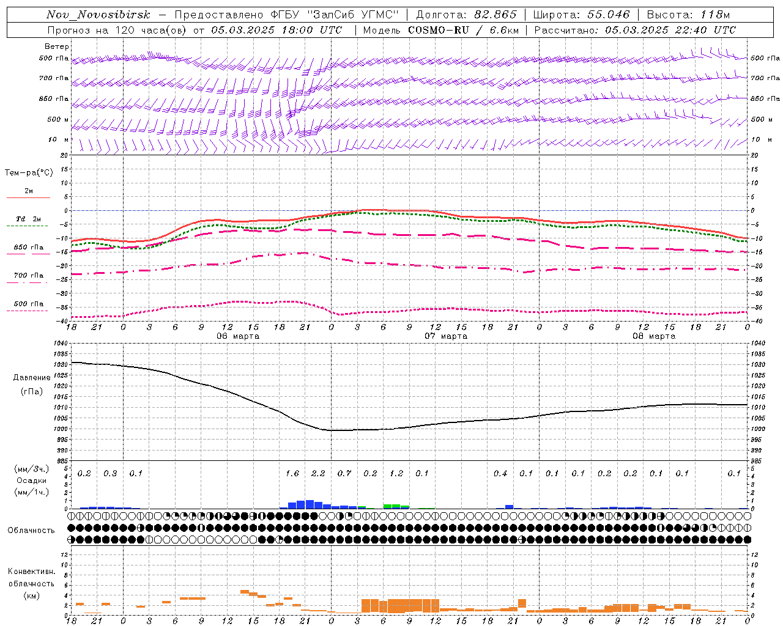783x626 pixels.
Task: Click the (км) unit label under облачность
Action: coord(32,595)
